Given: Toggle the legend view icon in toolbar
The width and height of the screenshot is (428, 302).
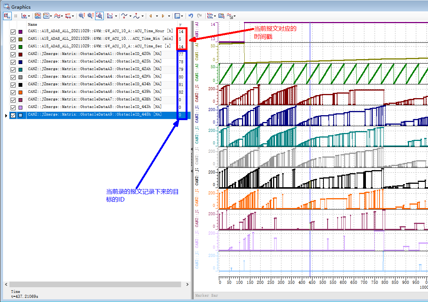Looking at the screenshot, I should [x=6, y=16].
